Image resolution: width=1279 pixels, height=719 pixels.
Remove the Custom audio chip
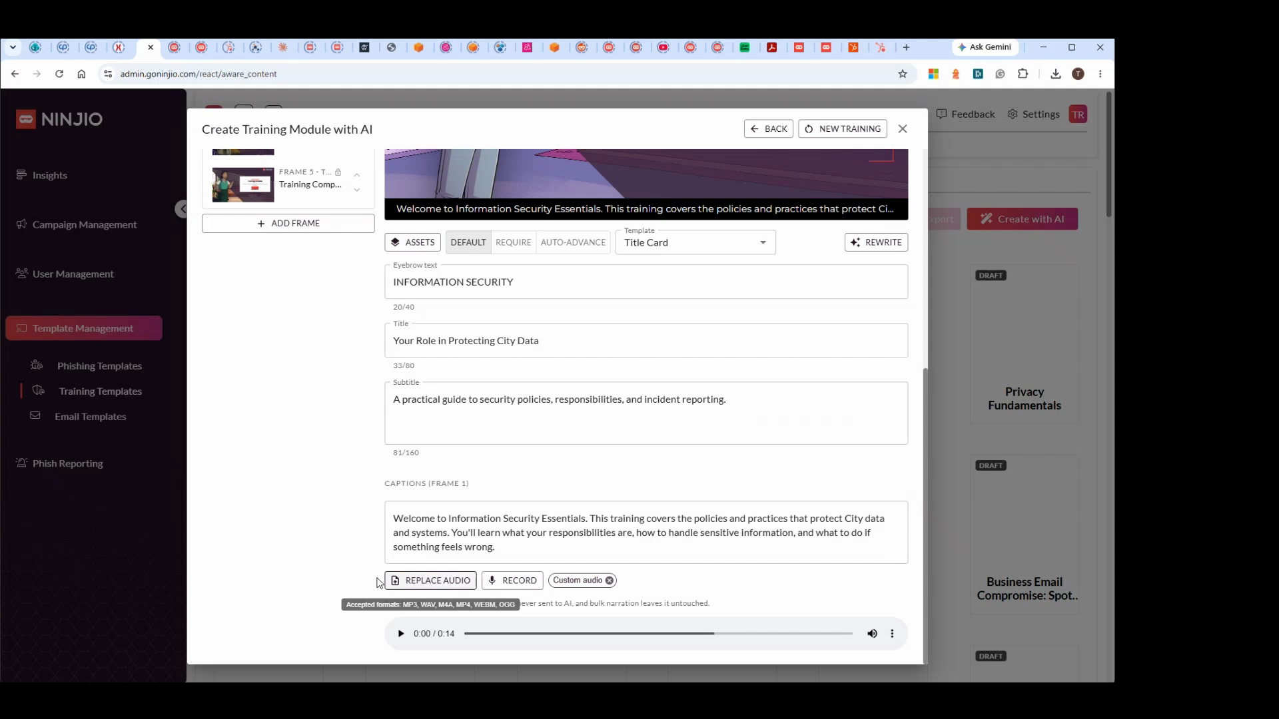click(610, 581)
